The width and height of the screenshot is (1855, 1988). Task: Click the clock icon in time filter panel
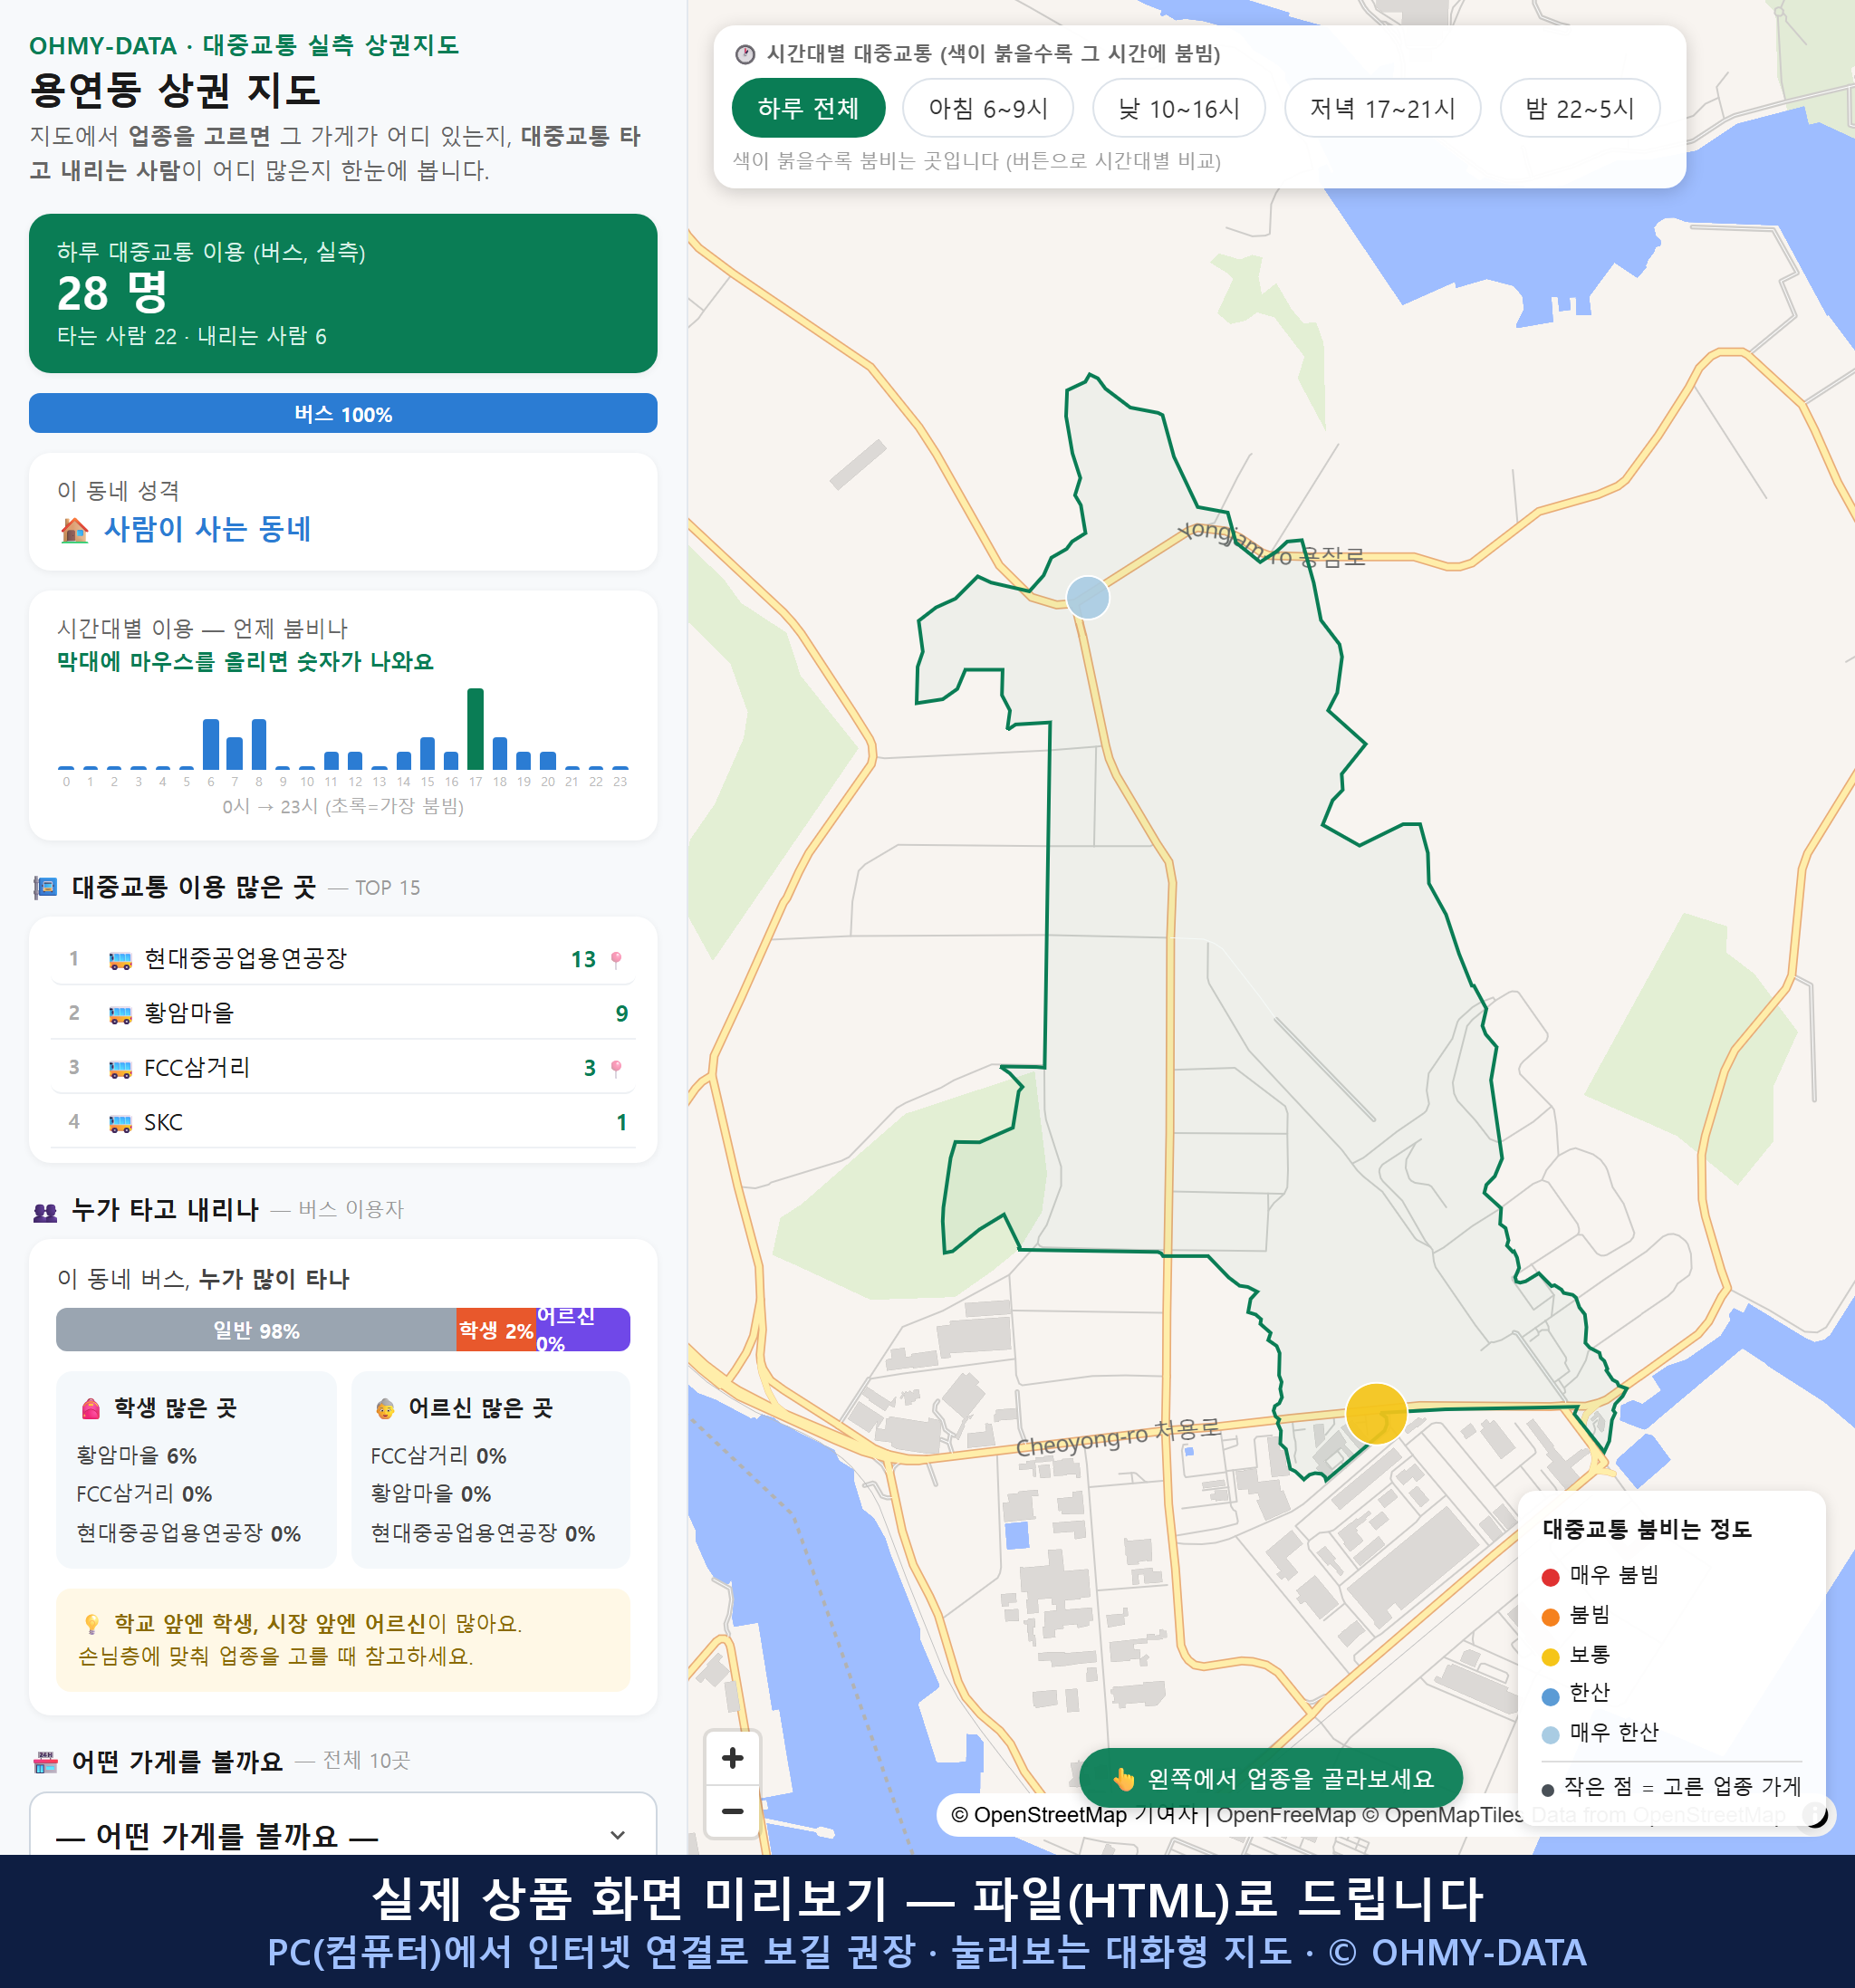pos(745,54)
